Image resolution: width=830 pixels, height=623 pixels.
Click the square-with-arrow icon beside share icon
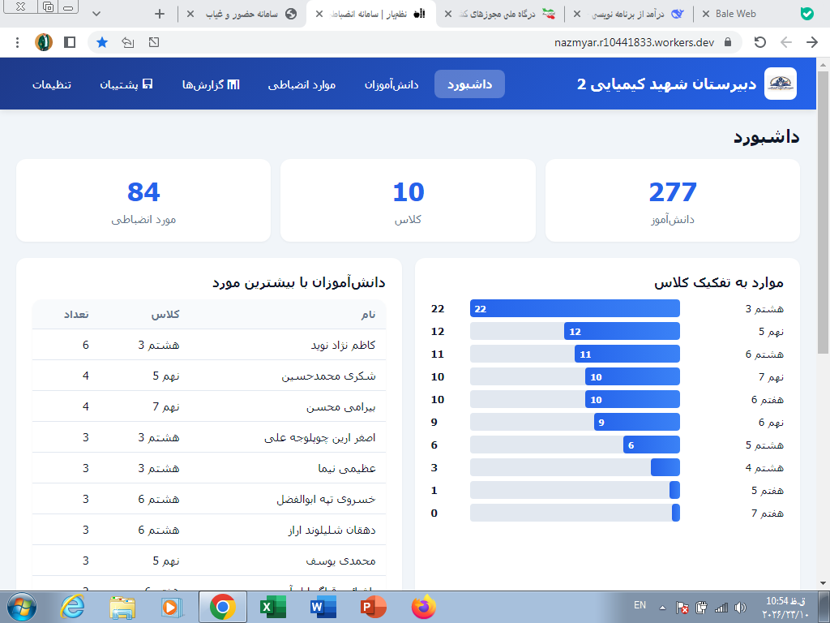click(x=154, y=42)
